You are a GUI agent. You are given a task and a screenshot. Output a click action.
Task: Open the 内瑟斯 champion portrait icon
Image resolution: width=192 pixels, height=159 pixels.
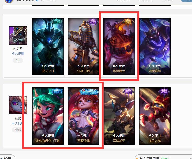[18, 35]
